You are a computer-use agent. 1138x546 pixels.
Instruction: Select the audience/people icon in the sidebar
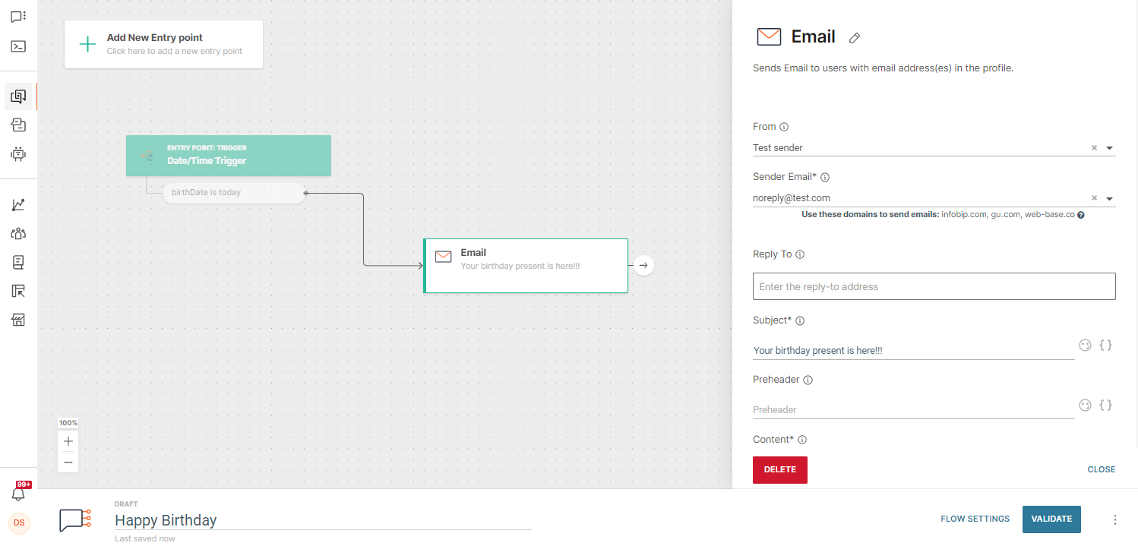[x=18, y=233]
